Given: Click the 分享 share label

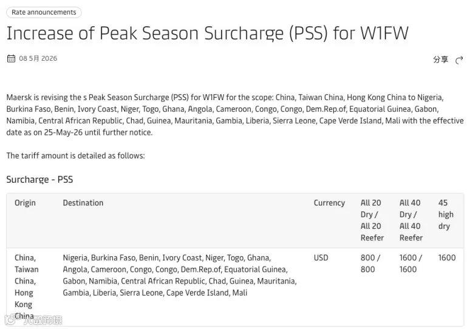Looking at the screenshot, I should [x=440, y=59].
